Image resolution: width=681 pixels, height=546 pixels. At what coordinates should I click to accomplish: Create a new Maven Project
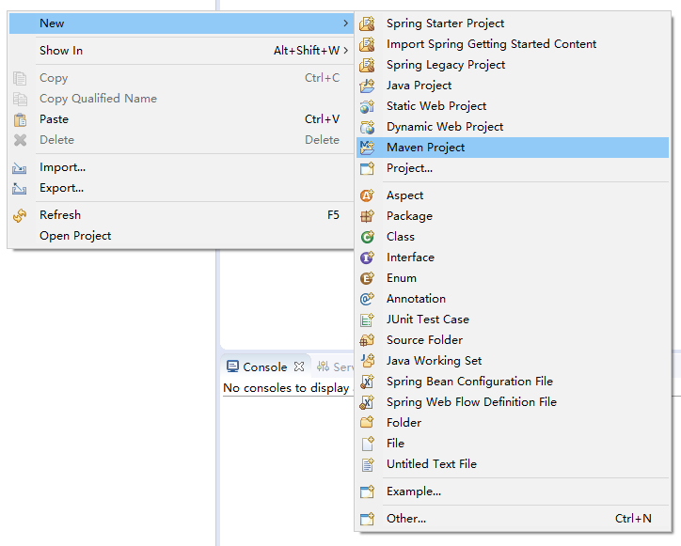tap(513, 148)
